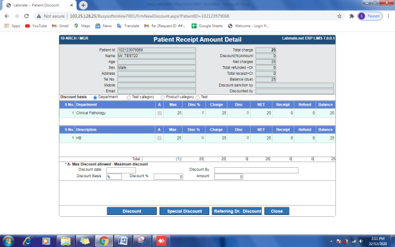Open the sticky notes taskbar icon
The height and width of the screenshot is (247, 395).
coord(85,241)
